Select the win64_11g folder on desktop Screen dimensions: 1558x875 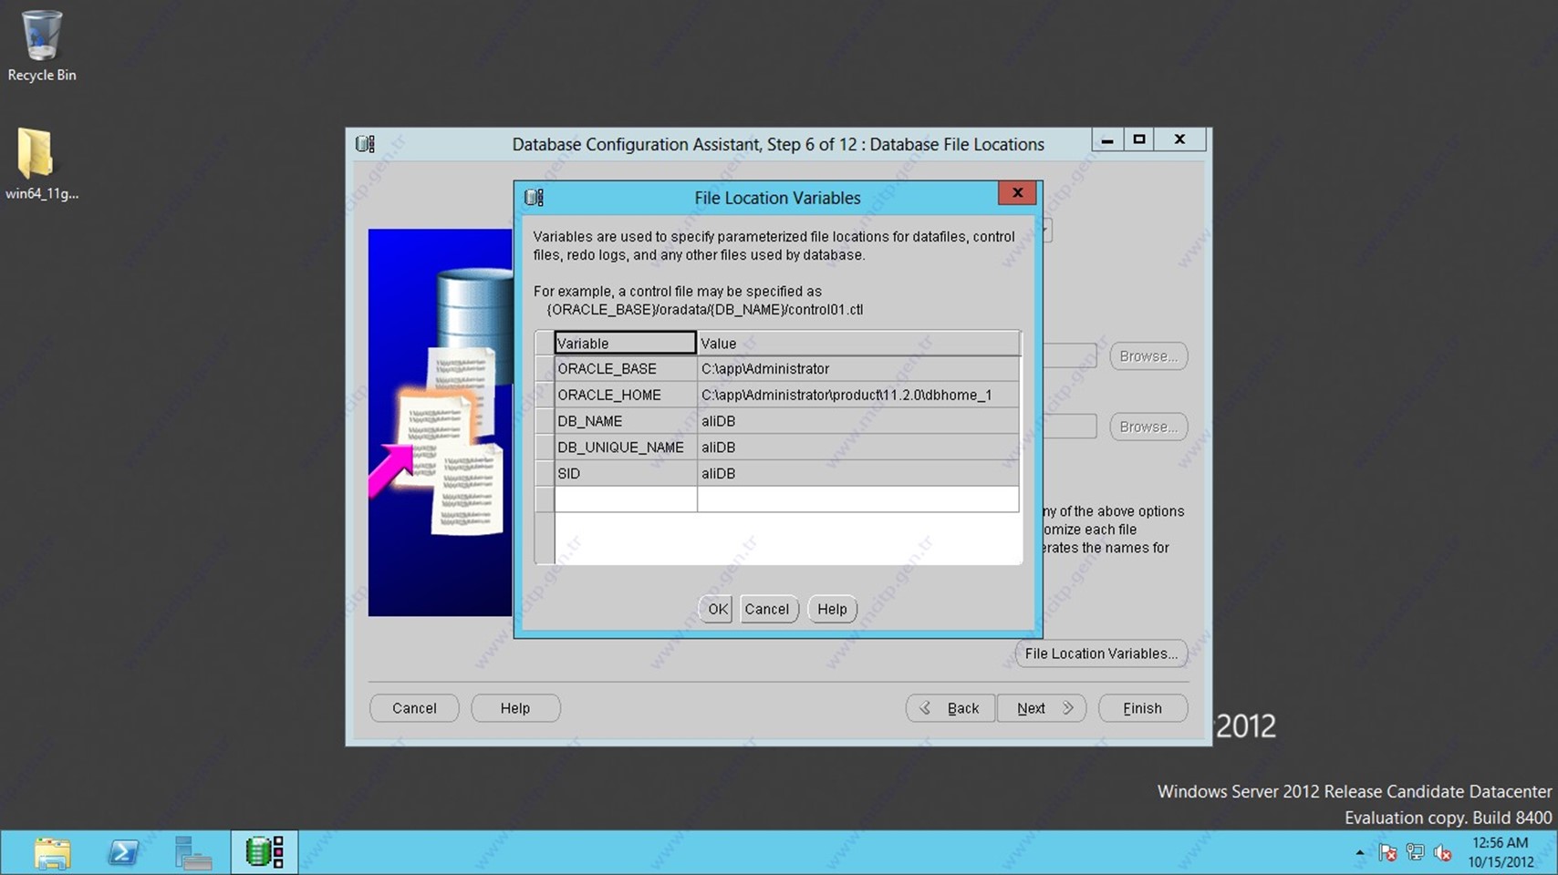click(x=41, y=164)
